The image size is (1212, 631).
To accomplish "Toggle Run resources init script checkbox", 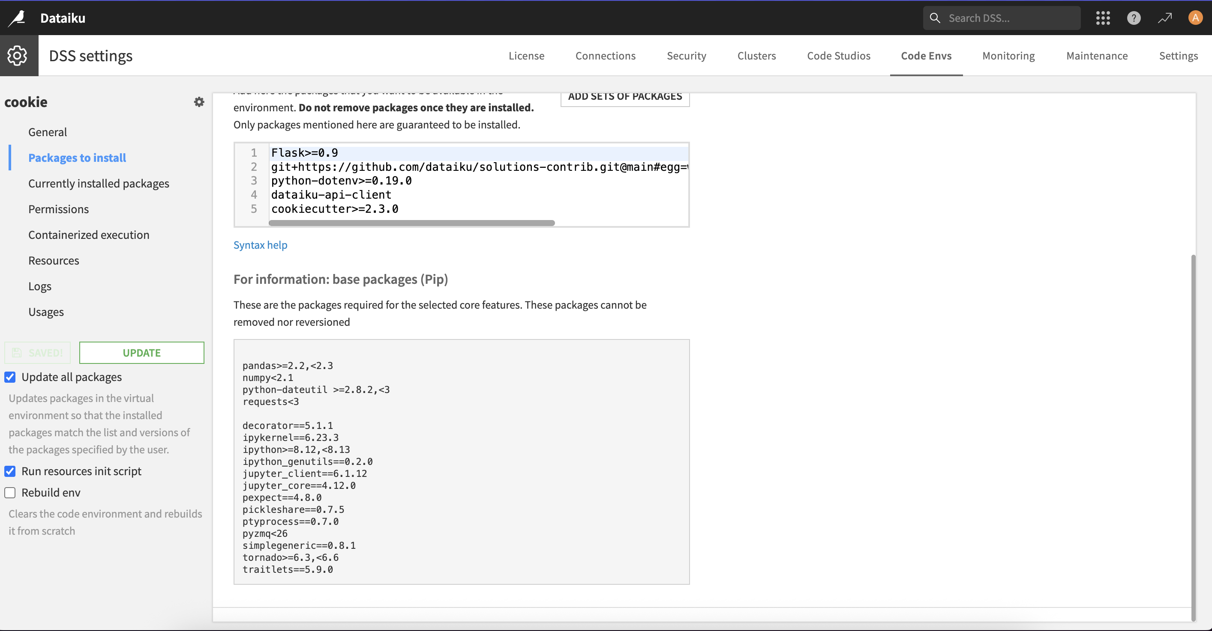I will pyautogui.click(x=10, y=471).
